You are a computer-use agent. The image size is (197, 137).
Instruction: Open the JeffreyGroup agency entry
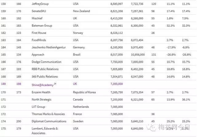[40, 4]
